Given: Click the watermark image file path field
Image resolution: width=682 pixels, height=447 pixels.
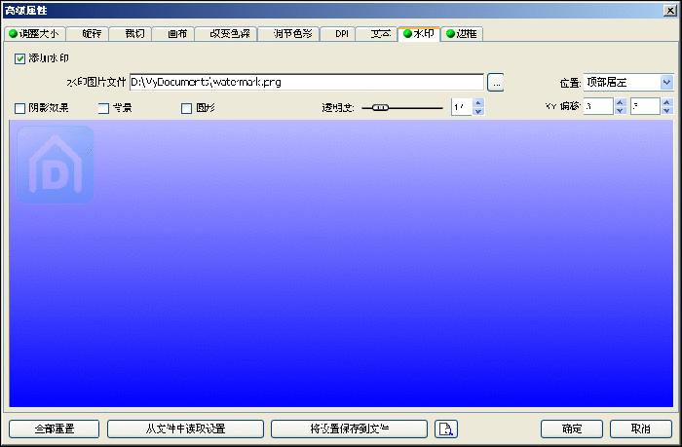Looking at the screenshot, I should [x=307, y=82].
